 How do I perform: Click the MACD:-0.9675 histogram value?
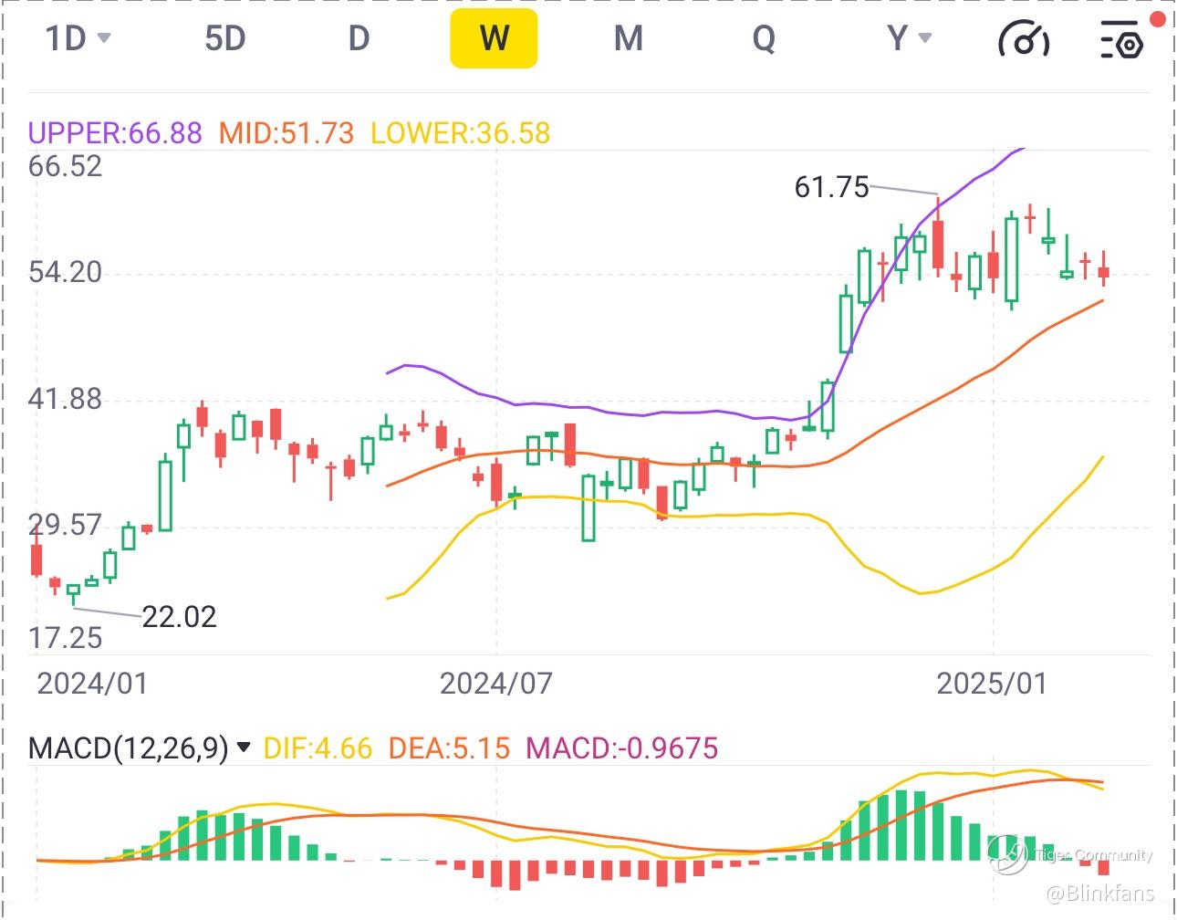click(622, 748)
